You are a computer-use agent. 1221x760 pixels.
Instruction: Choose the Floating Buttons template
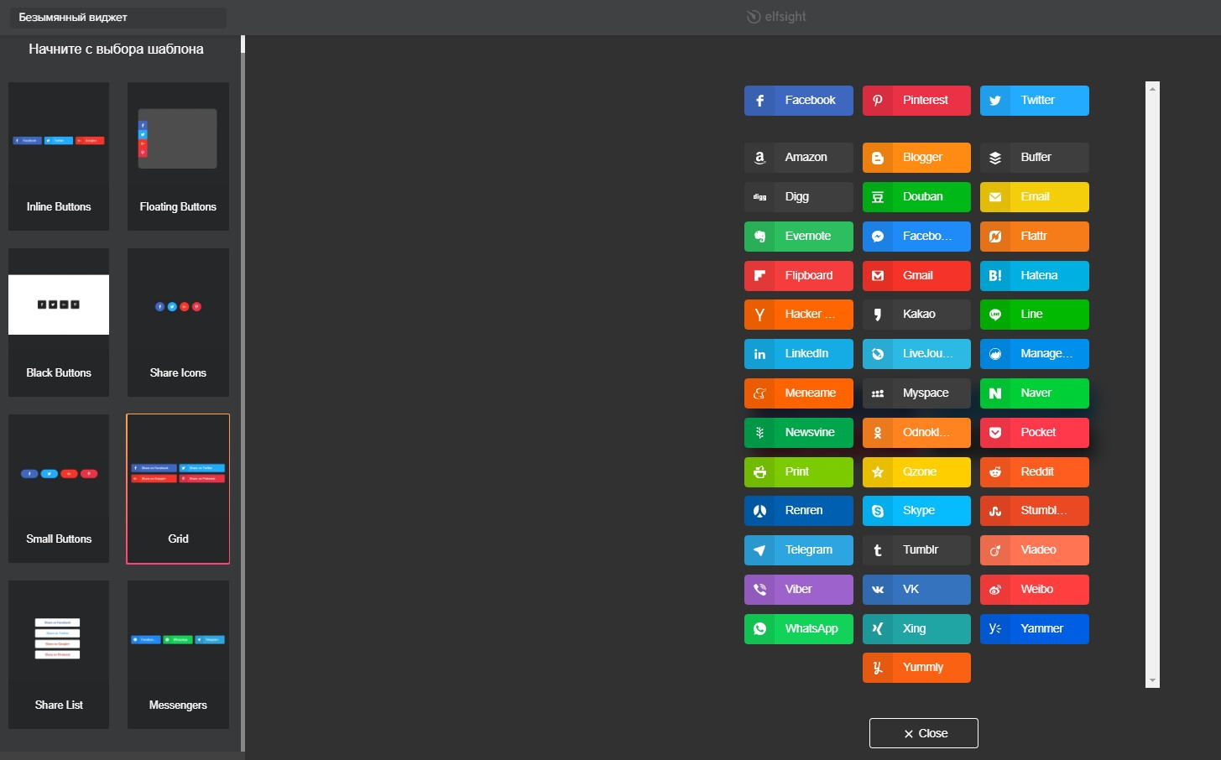coord(178,156)
